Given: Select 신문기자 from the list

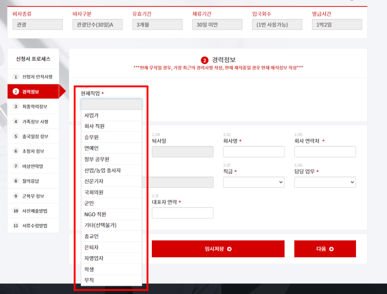Looking at the screenshot, I should point(111,181).
